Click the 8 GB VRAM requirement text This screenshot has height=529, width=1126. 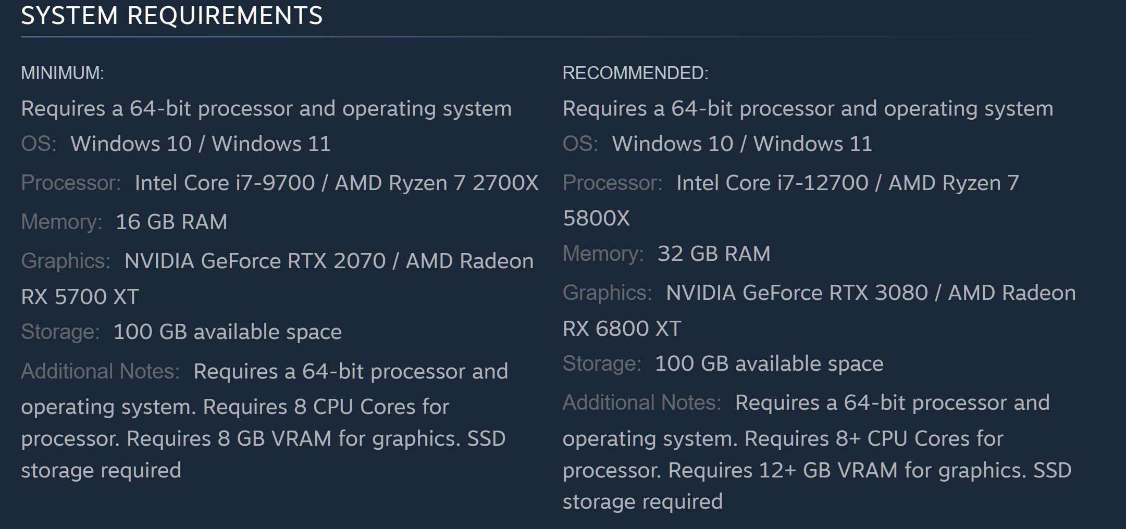click(275, 439)
